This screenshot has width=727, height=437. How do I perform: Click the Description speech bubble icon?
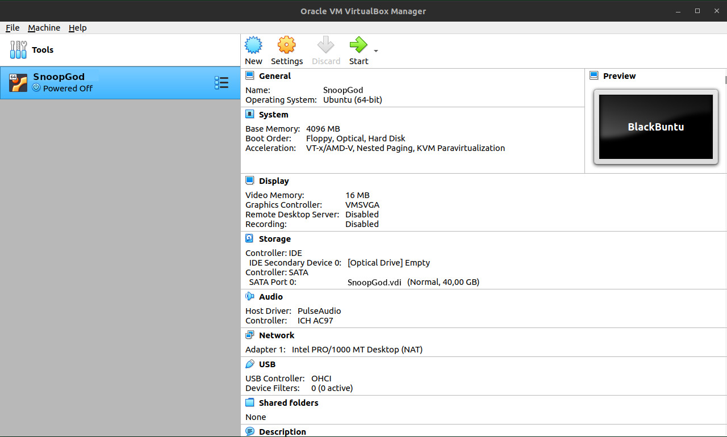pos(250,431)
